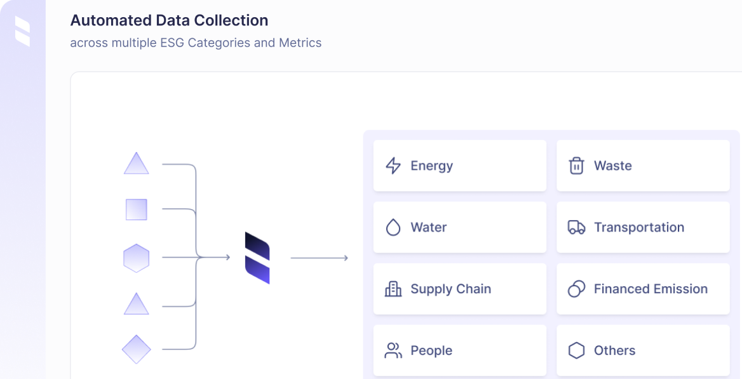Click the logo in the left sidebar
The height and width of the screenshot is (379, 742).
(23, 32)
